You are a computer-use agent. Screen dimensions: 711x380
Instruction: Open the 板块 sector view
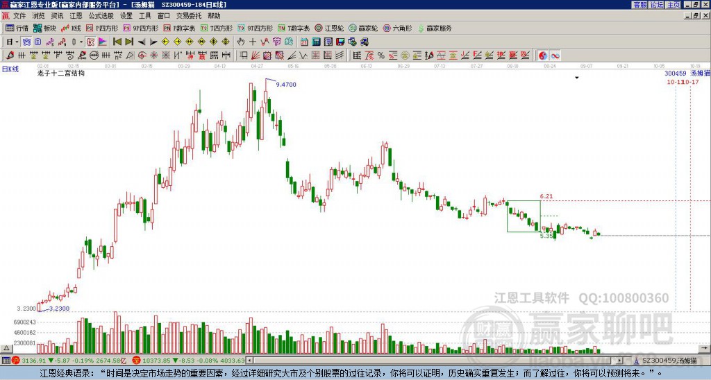pyautogui.click(x=44, y=28)
